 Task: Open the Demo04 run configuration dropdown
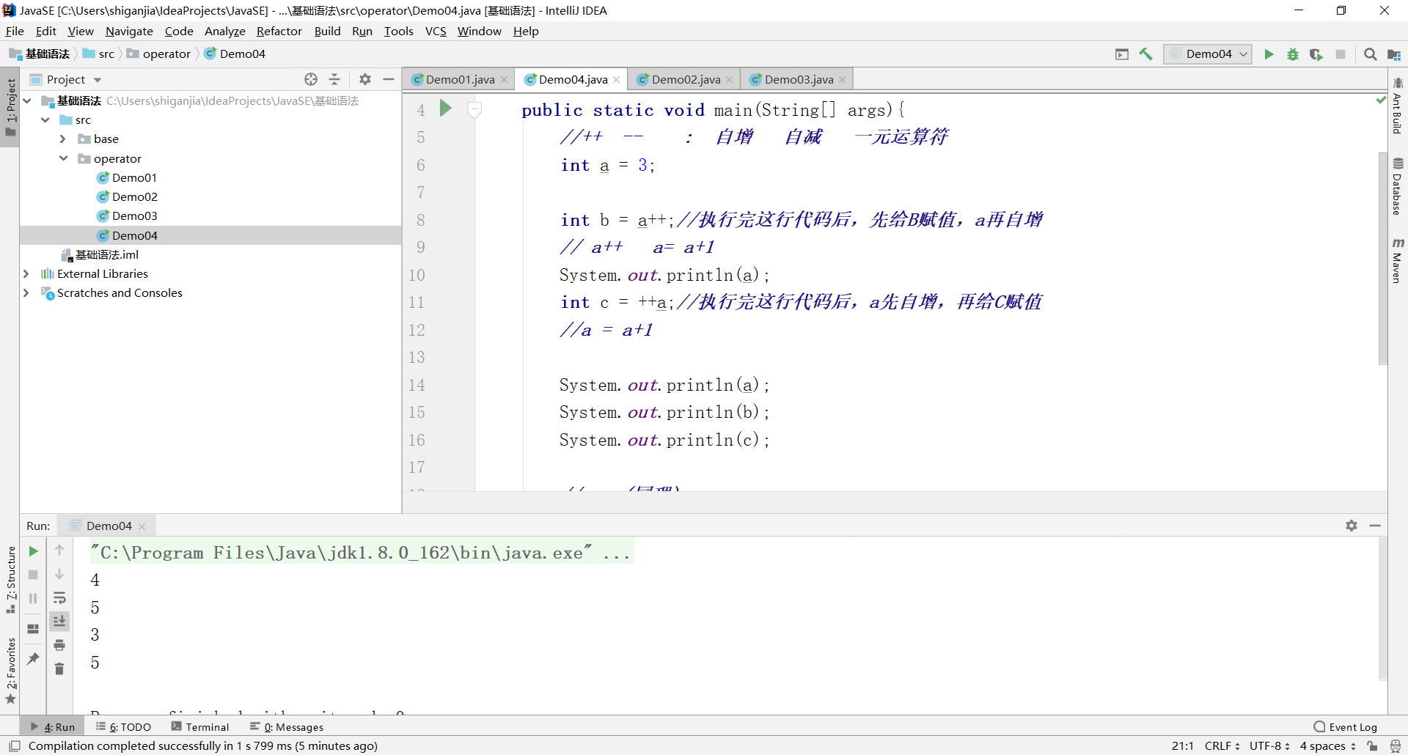[x=1208, y=54]
